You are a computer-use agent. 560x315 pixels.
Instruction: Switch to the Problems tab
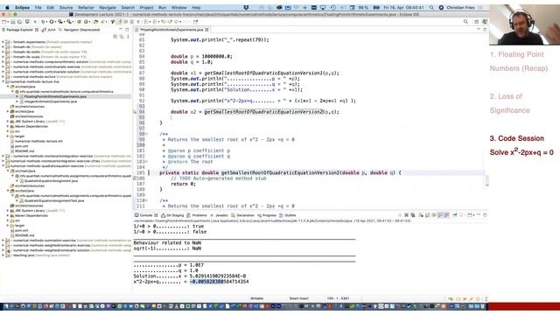tap(198, 215)
